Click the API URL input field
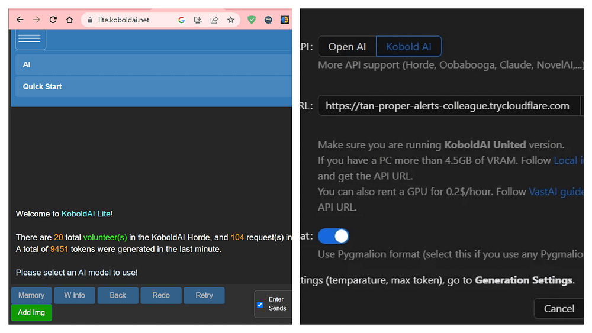 click(x=449, y=106)
